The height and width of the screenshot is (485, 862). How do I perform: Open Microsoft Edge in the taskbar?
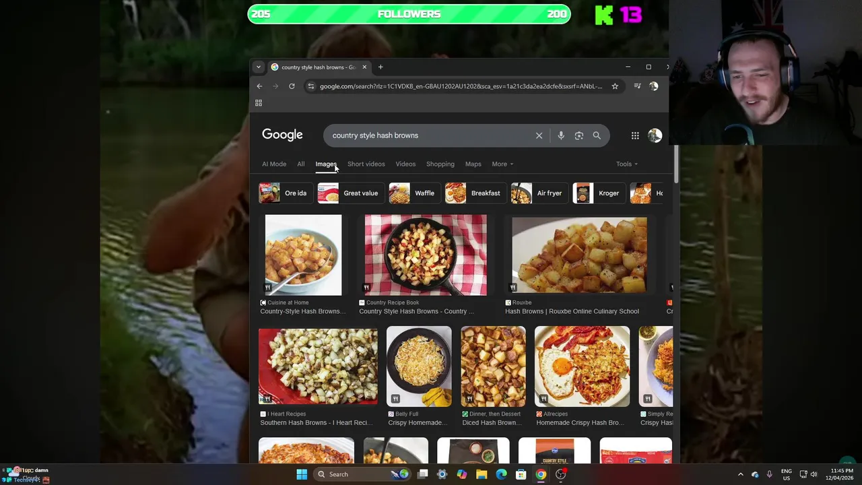point(501,474)
